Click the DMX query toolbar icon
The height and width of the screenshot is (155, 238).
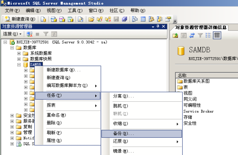pyautogui.click(x=62, y=19)
